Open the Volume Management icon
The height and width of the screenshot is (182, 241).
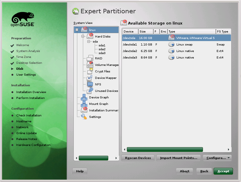point(90,65)
